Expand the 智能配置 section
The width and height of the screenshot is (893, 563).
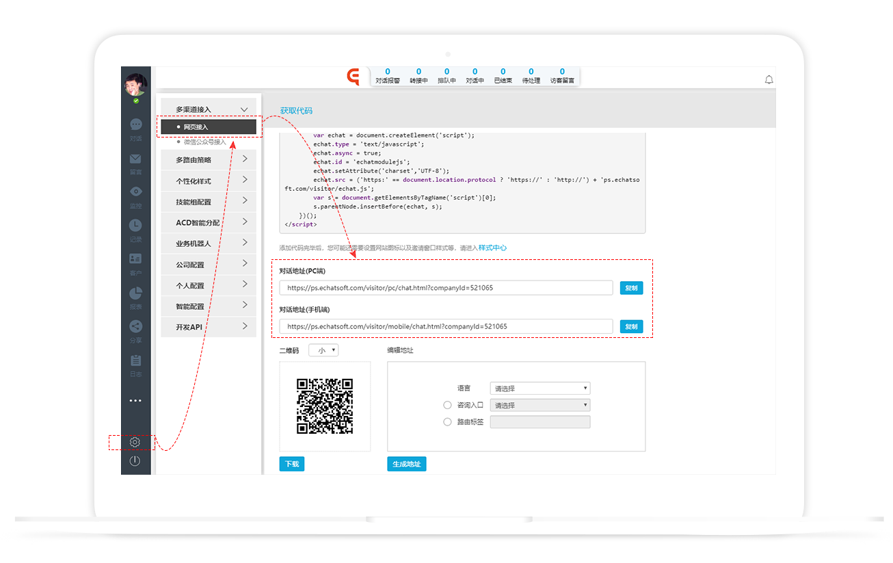[x=207, y=306]
